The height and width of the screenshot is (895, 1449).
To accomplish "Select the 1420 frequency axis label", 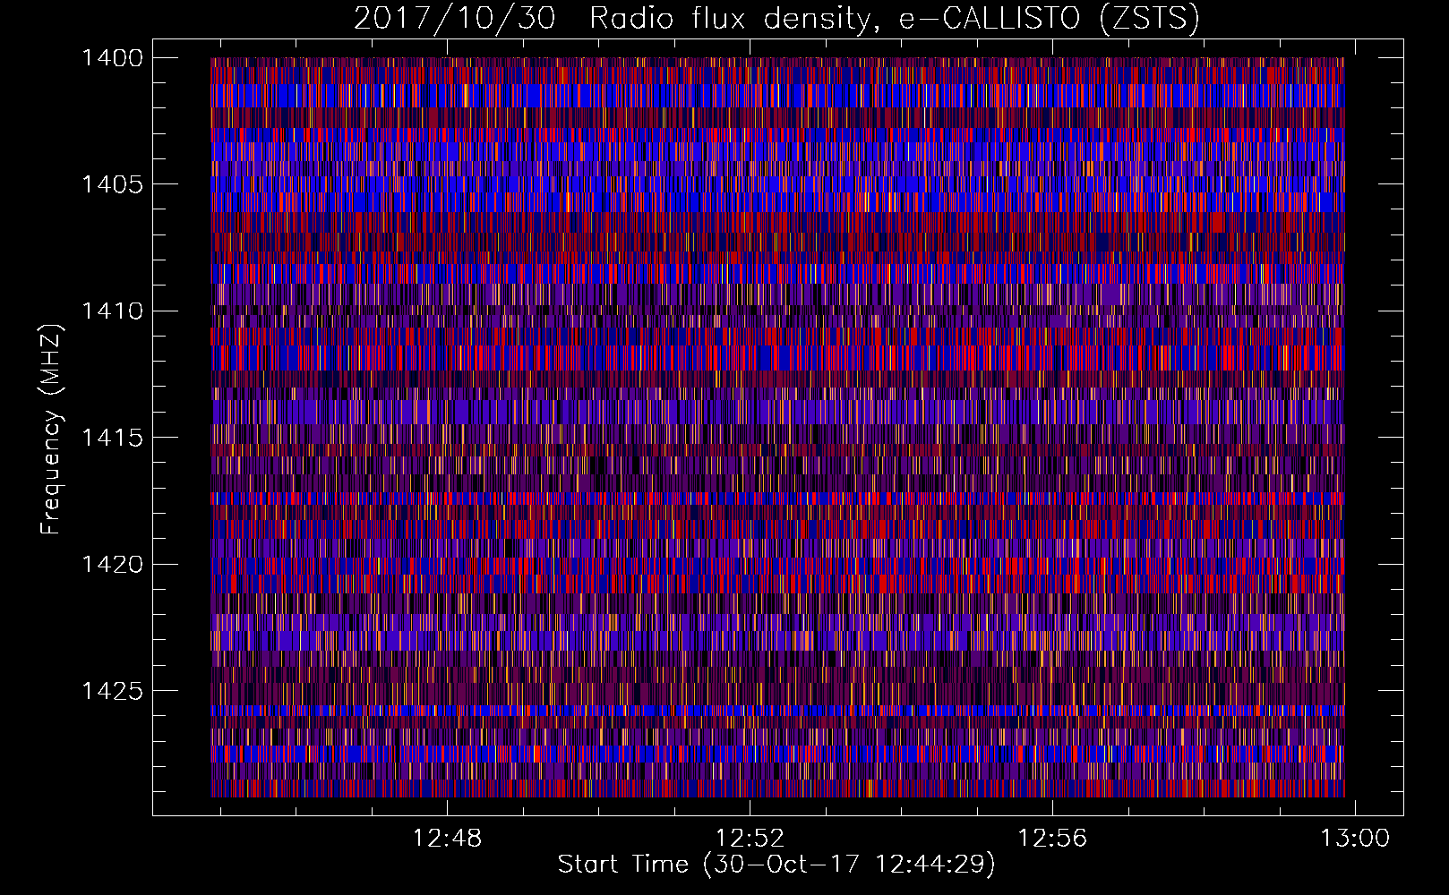I will 112,565.
